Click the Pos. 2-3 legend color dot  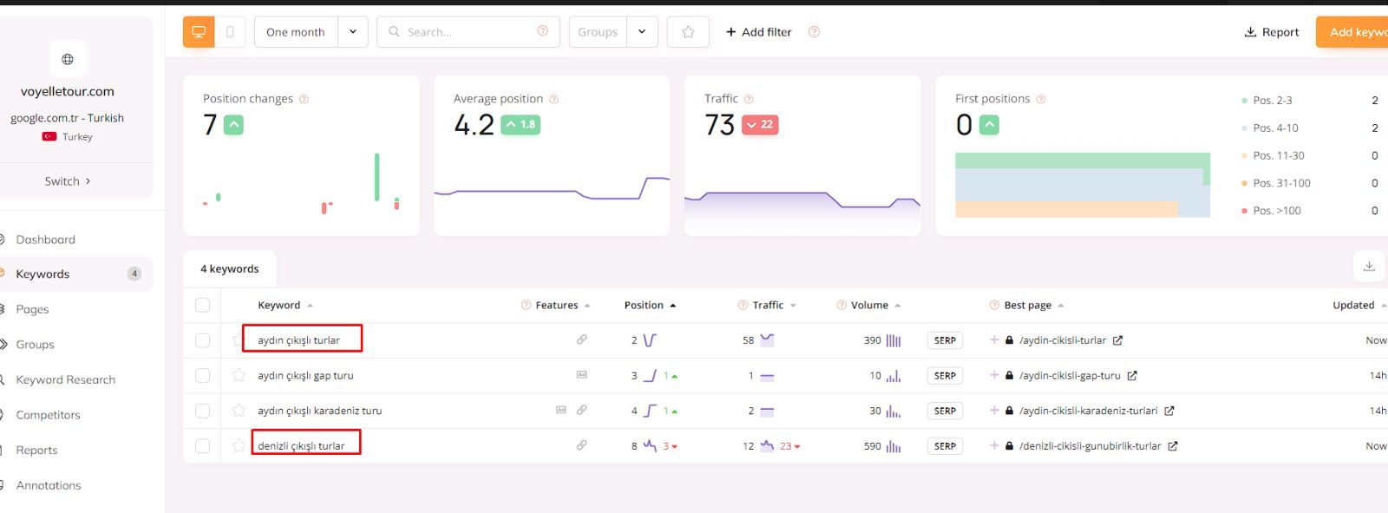point(1244,101)
